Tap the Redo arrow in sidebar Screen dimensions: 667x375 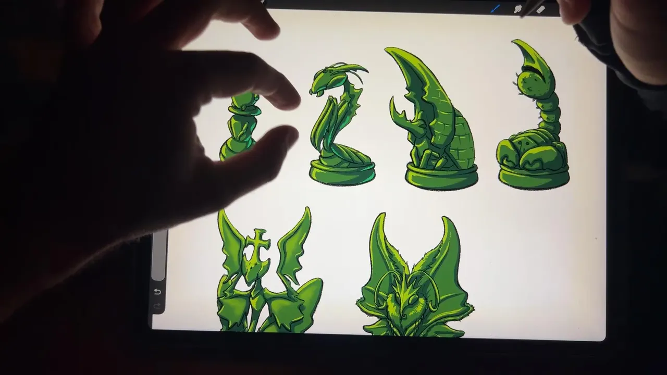point(157,306)
